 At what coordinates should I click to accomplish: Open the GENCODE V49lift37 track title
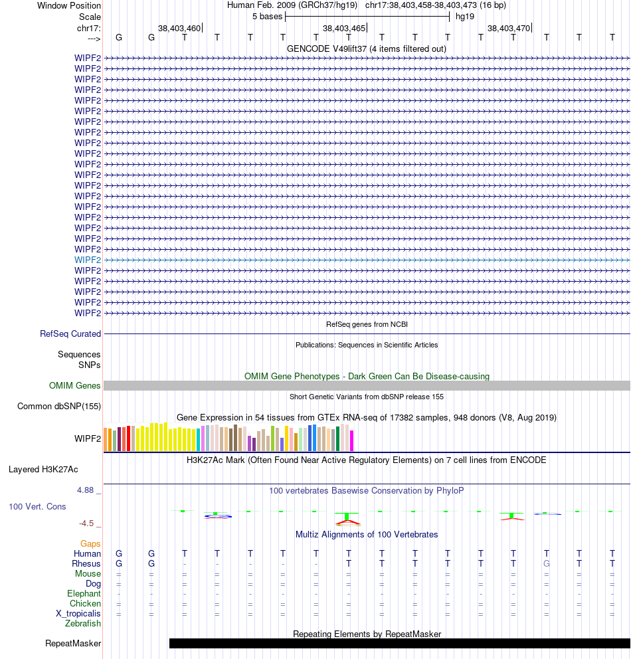(367, 48)
